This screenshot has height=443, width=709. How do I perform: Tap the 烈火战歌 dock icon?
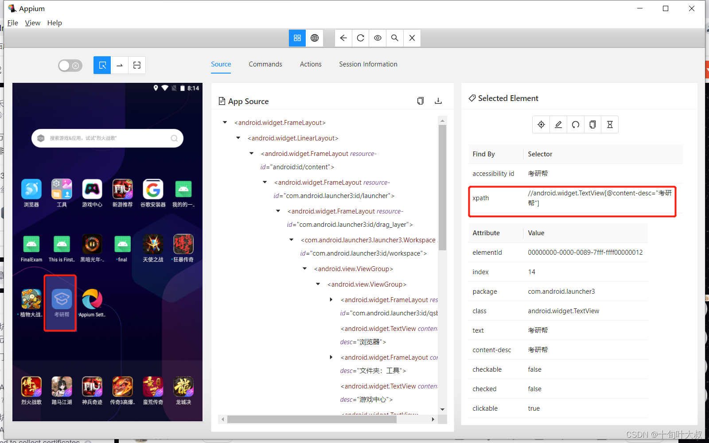31,391
